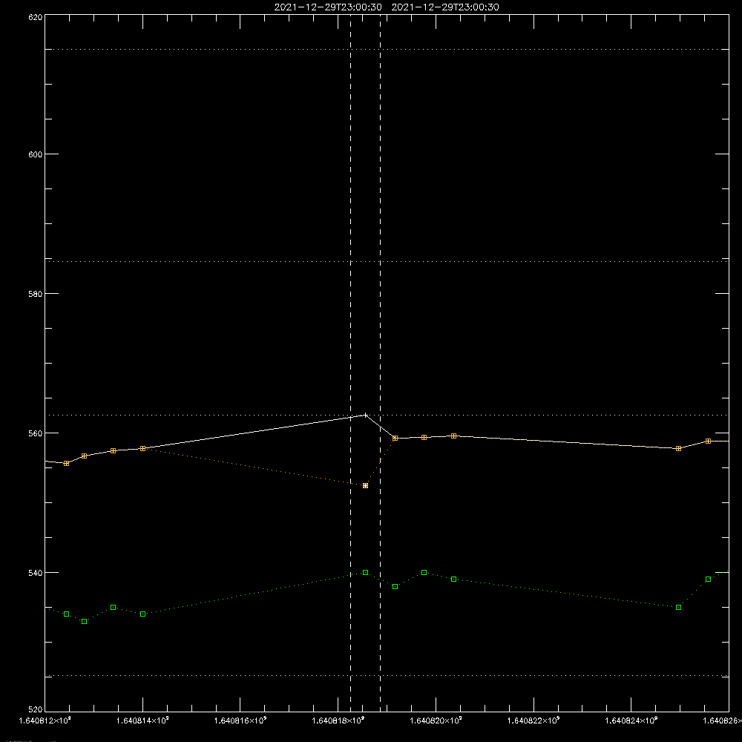Click the x-axis label 1.640824×10⁹
Viewport: 742px width, 742px height.
[x=631, y=720]
